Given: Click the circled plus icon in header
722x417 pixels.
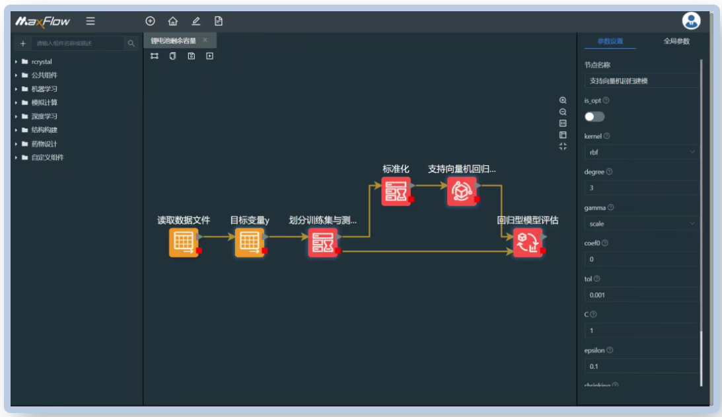Looking at the screenshot, I should [150, 21].
